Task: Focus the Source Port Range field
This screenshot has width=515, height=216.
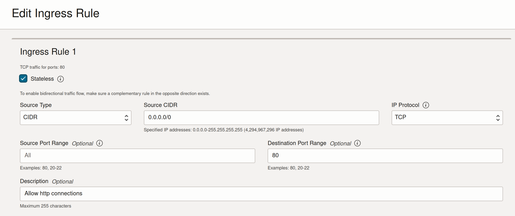Action: tap(138, 156)
